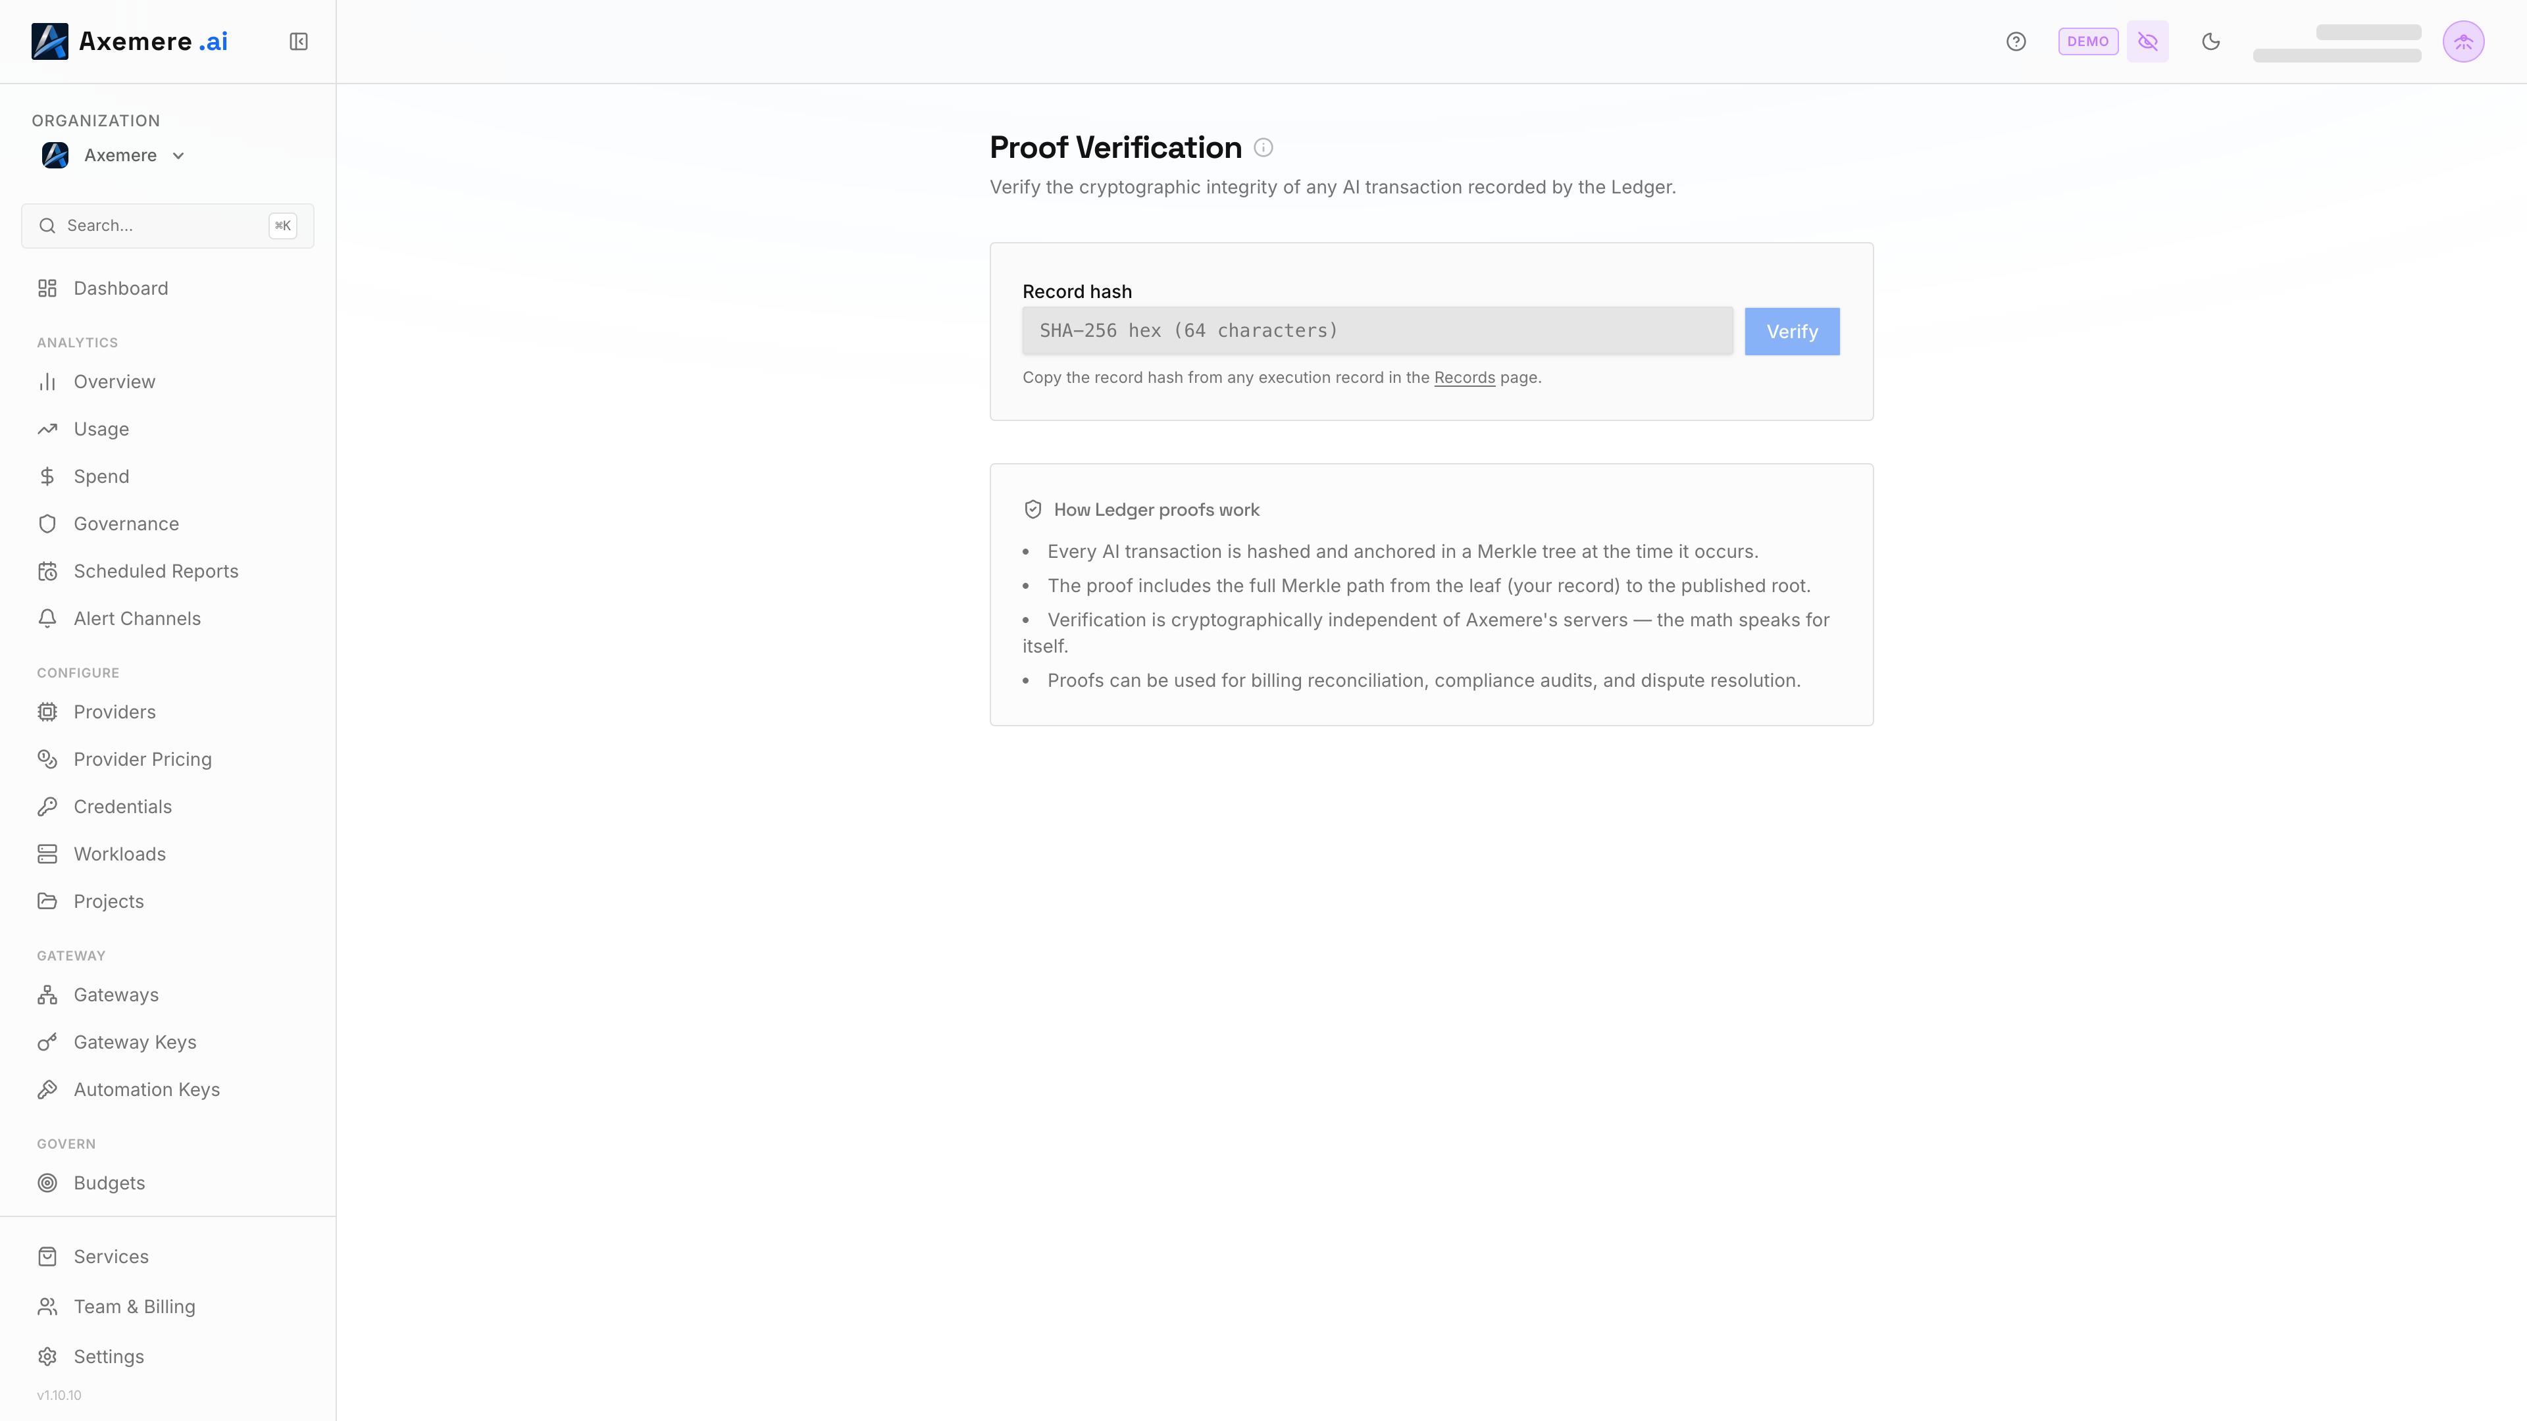
Task: Click the "Record hash" field label
Action: click(1077, 291)
